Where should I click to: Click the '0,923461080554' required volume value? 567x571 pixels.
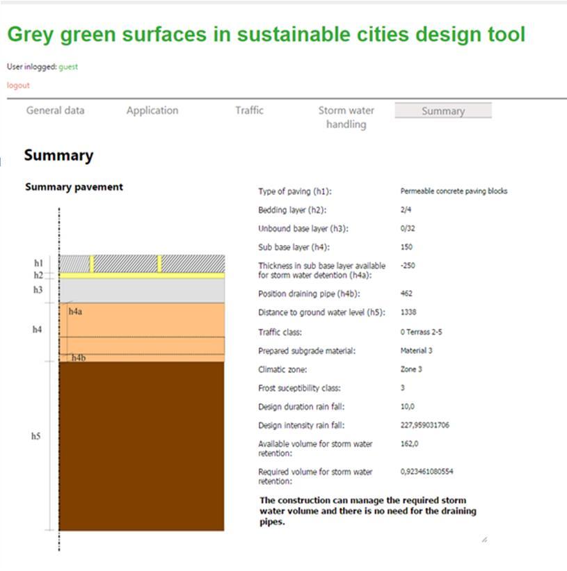(426, 472)
